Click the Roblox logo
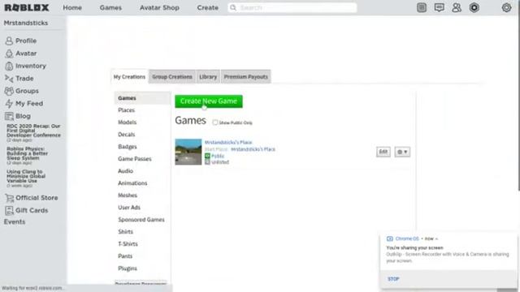Viewport: 520px width, 292px height. pyautogui.click(x=27, y=7)
